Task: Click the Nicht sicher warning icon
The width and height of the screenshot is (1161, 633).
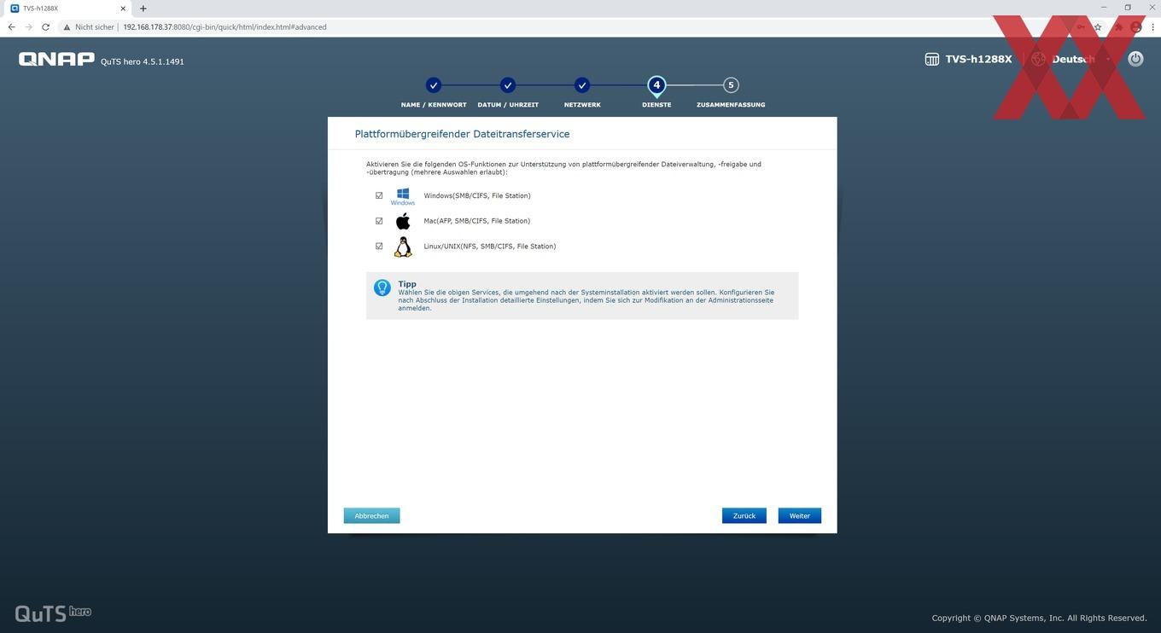Action: pos(67,27)
